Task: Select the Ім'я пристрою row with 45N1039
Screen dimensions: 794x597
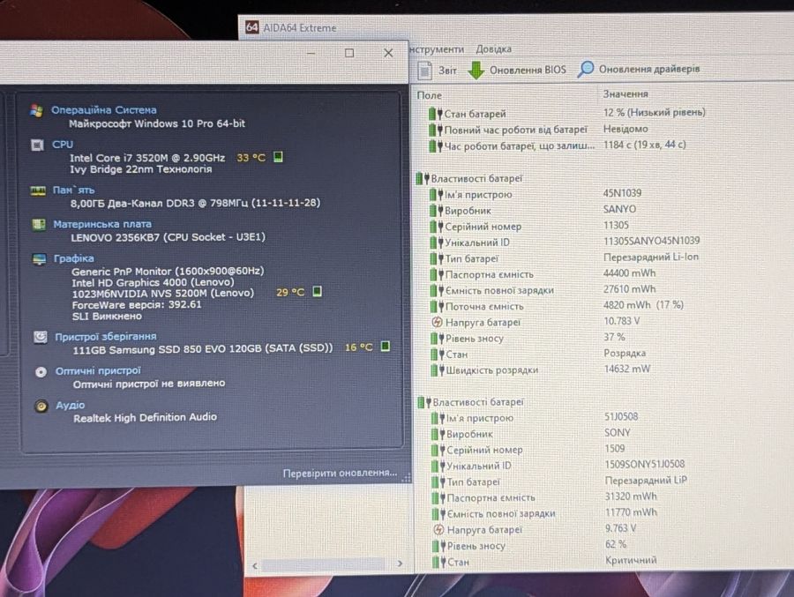Action: coord(536,194)
